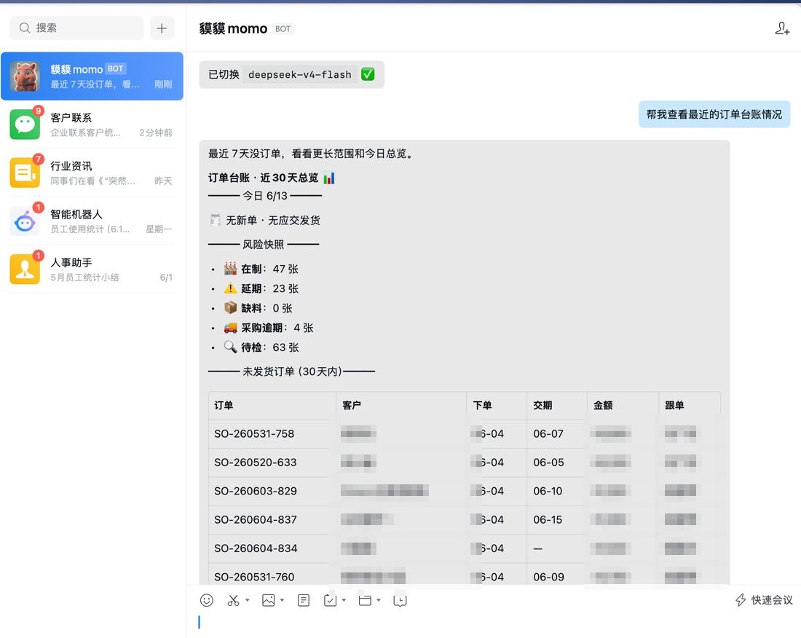Click the add member icon in chat header
Screen dimensions: 801x638
point(781,28)
